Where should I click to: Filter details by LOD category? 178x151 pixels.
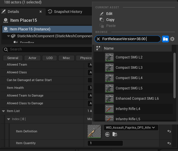(49, 58)
